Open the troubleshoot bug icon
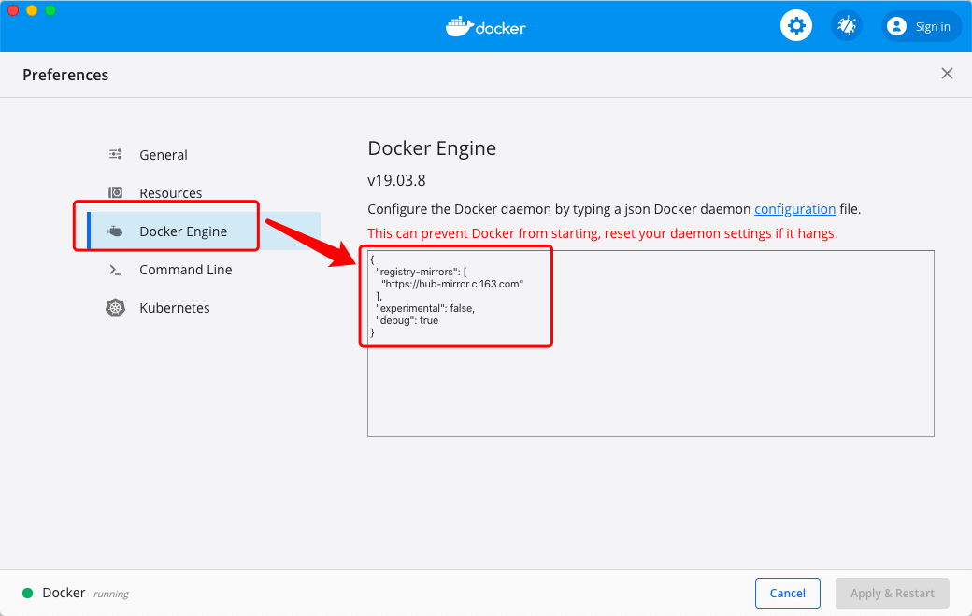The image size is (972, 616). 846,26
